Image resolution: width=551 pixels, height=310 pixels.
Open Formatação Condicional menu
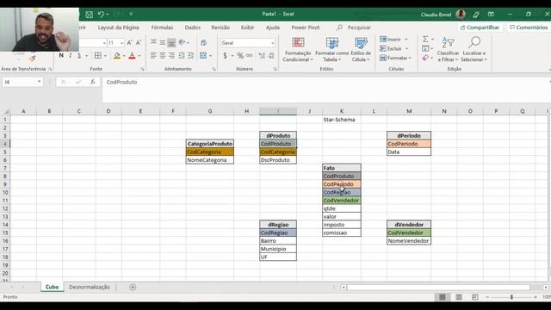[298, 50]
